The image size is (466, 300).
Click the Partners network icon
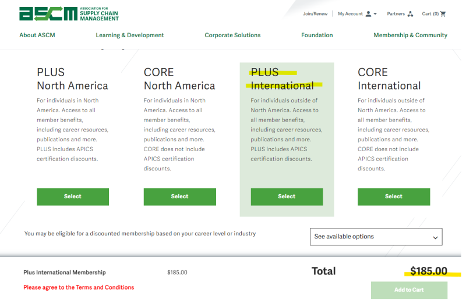pos(411,13)
